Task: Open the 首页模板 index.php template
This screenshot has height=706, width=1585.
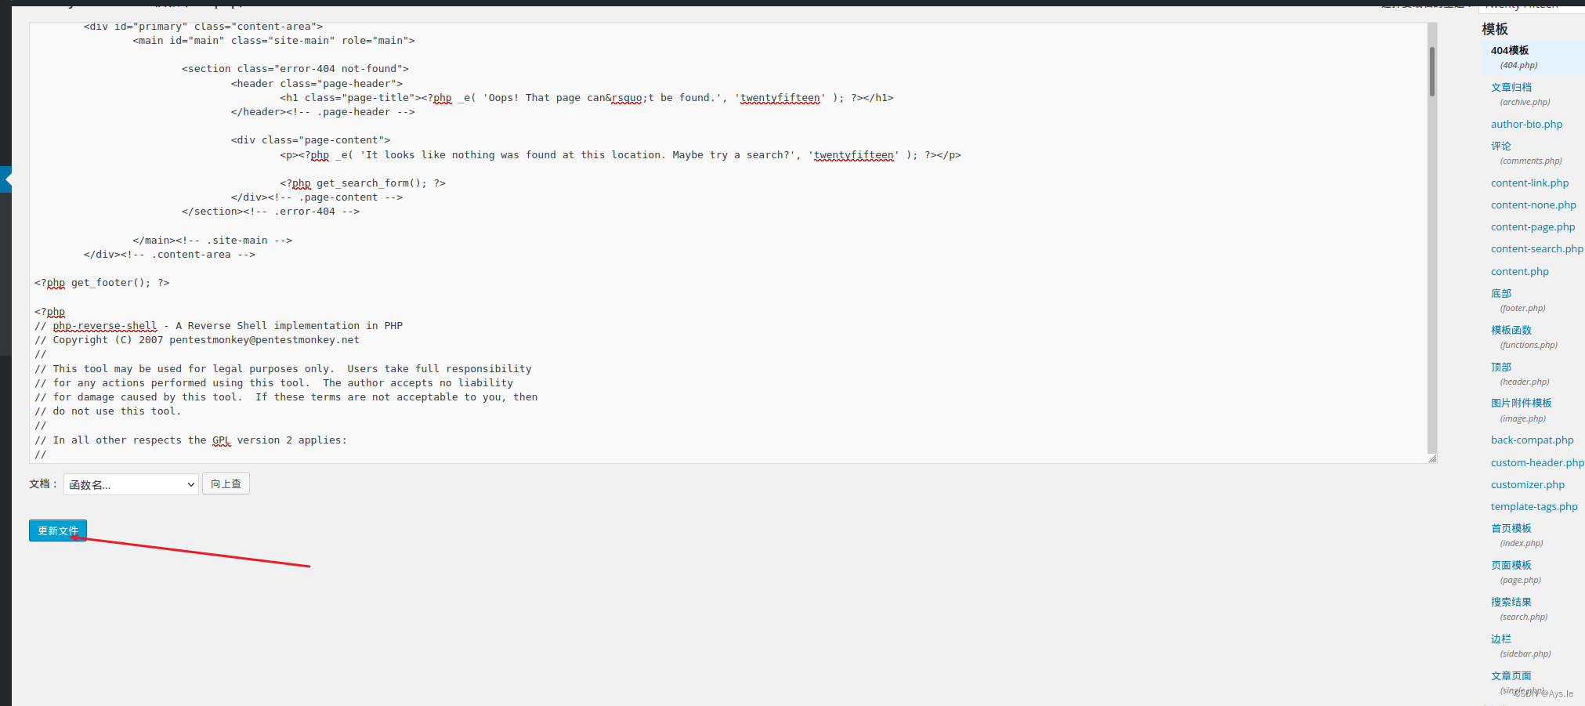Action: [1511, 528]
